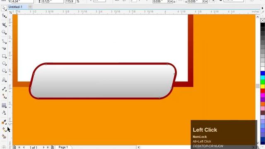
Task: Increase the right 0.036 corner radius value
Action: 206,2
